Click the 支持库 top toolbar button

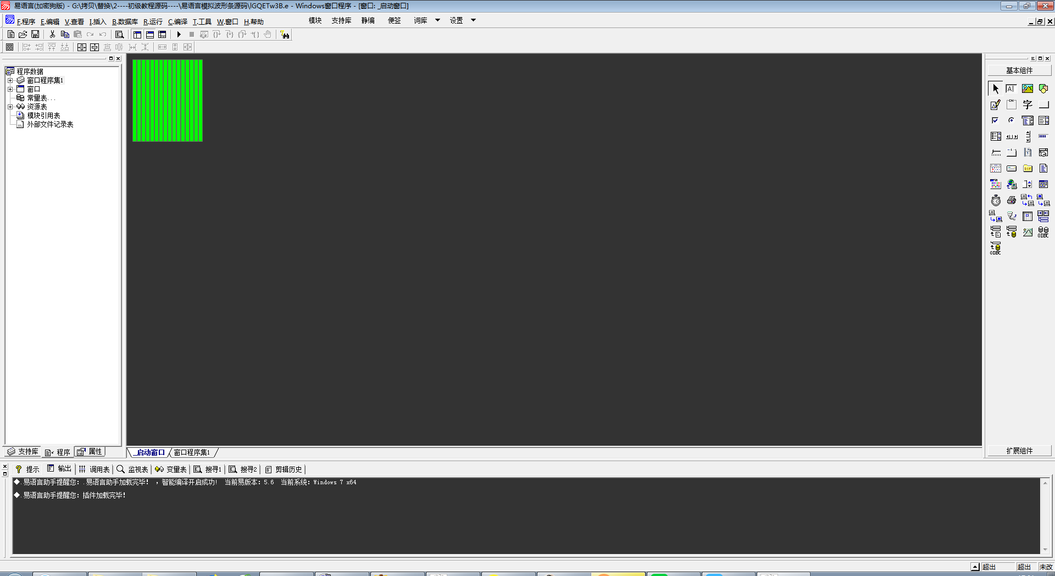tap(341, 20)
